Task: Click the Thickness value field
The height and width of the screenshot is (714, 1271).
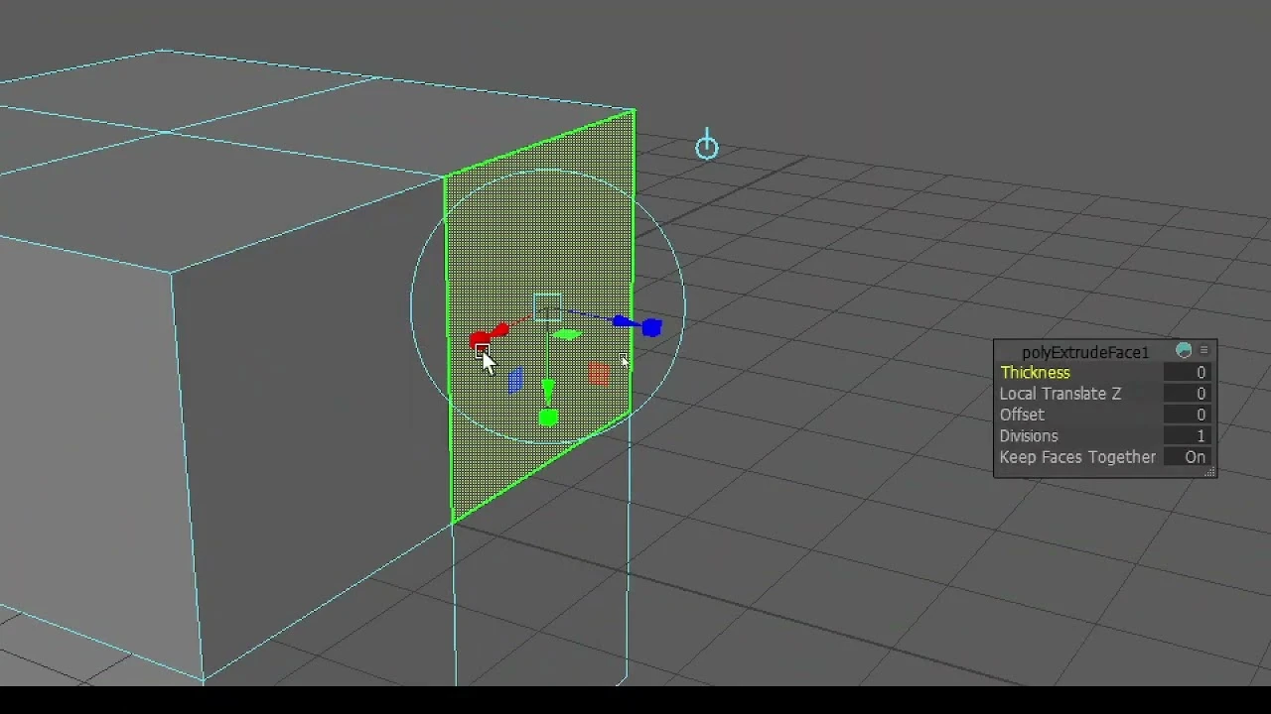Action: (1187, 373)
